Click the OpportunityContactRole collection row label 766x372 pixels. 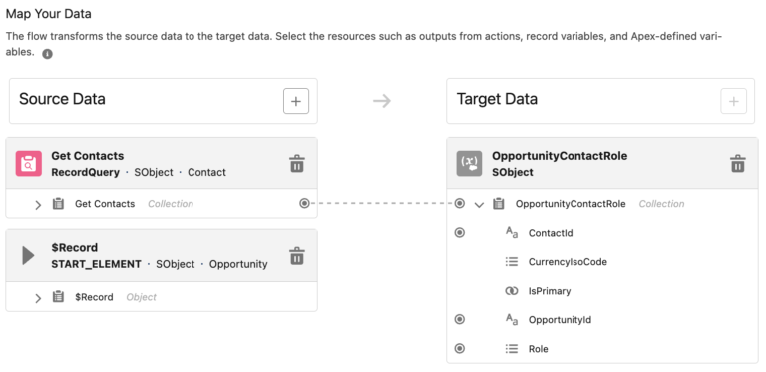click(x=571, y=204)
